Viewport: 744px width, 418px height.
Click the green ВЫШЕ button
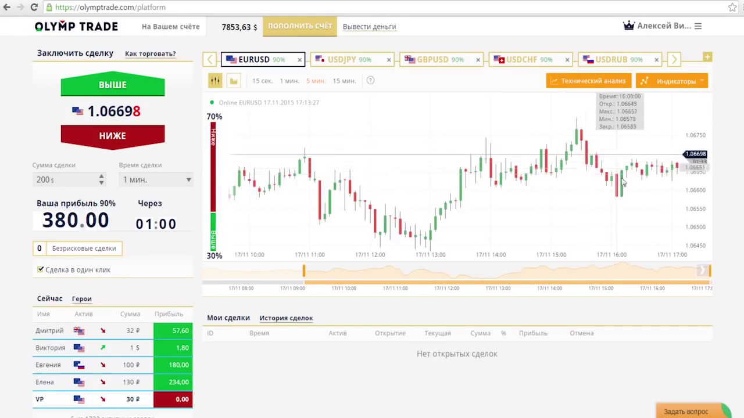(113, 85)
